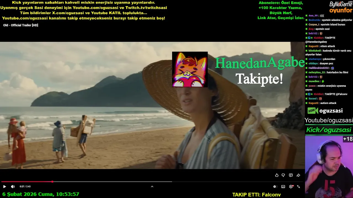Viewport: 353px width, 198px height.
Task: Expand the chevron above the player bar
Action: point(152,186)
